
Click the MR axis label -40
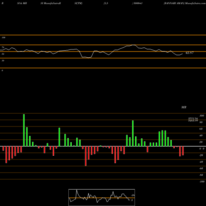tap(201, 162)
